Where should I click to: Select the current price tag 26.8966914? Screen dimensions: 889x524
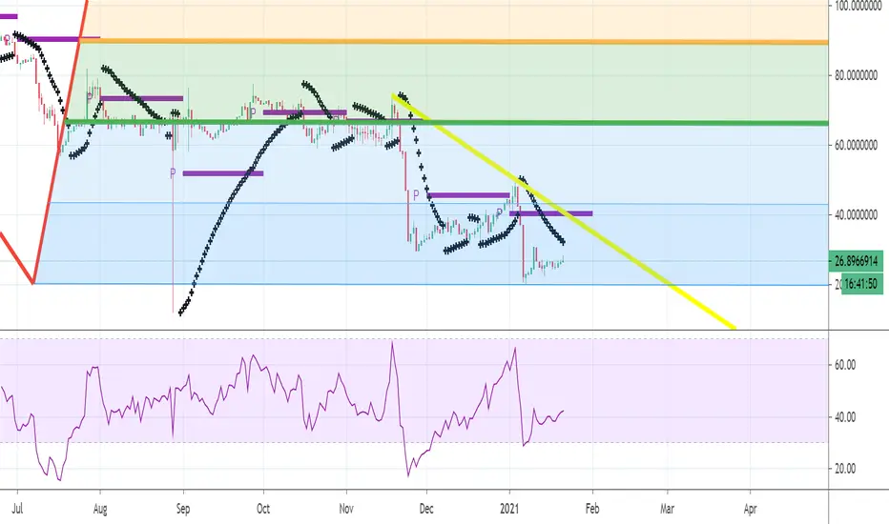coord(856,261)
